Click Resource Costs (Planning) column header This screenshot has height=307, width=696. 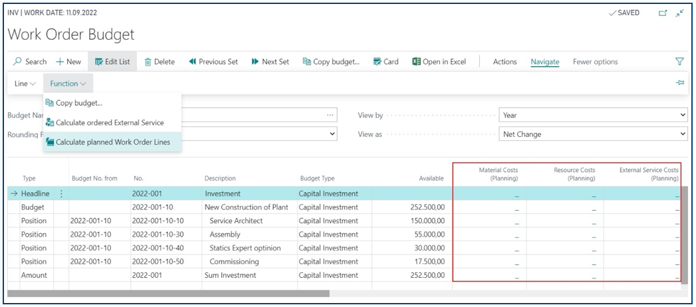pyautogui.click(x=574, y=174)
